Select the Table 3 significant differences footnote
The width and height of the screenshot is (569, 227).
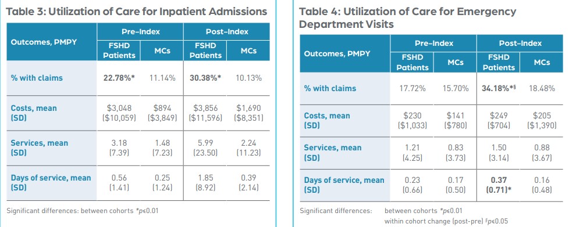83,211
